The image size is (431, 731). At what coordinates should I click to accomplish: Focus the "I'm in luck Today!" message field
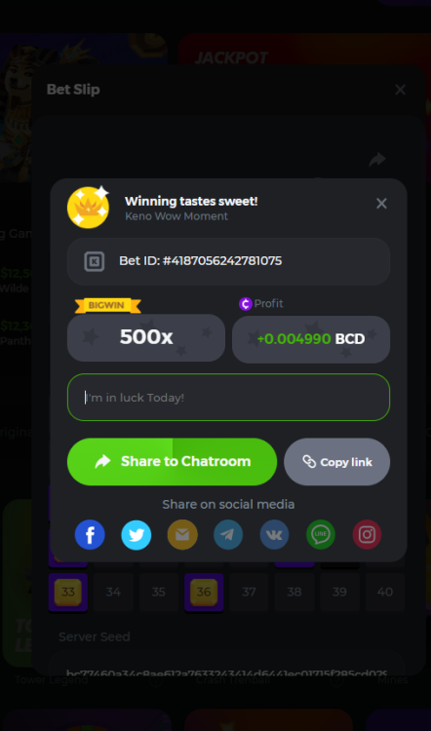click(x=228, y=398)
